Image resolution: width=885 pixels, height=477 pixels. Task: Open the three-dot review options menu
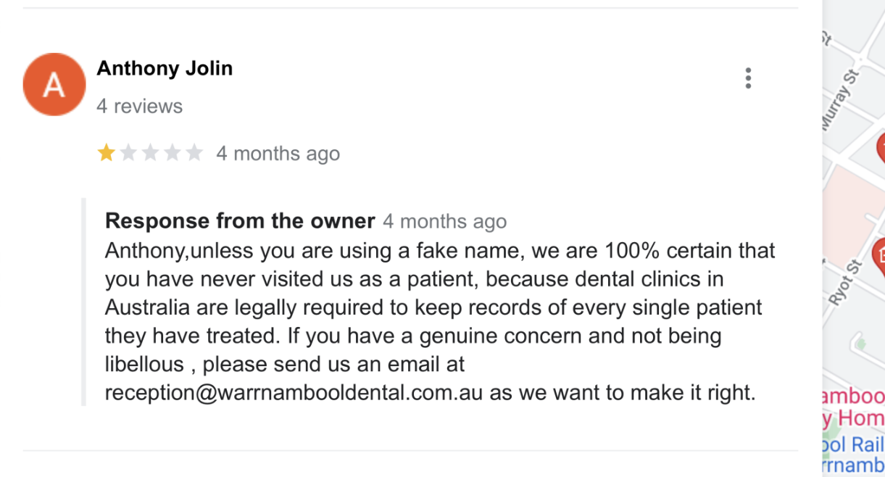(748, 78)
